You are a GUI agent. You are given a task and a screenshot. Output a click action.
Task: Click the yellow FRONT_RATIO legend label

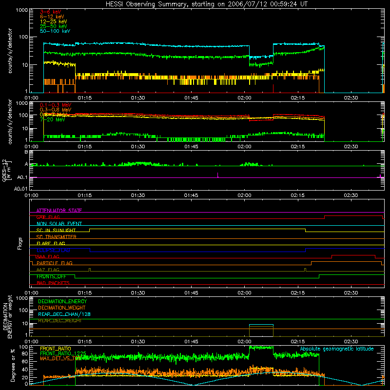[56, 349]
